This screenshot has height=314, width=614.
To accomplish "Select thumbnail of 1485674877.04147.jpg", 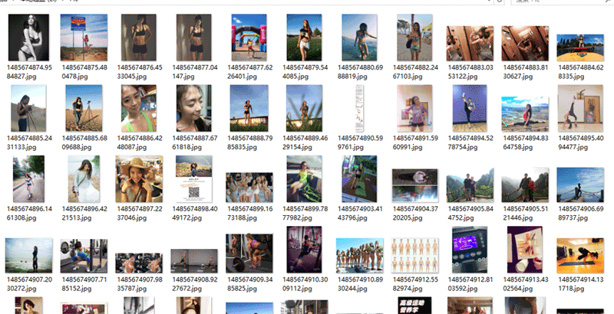I will pos(194,38).
